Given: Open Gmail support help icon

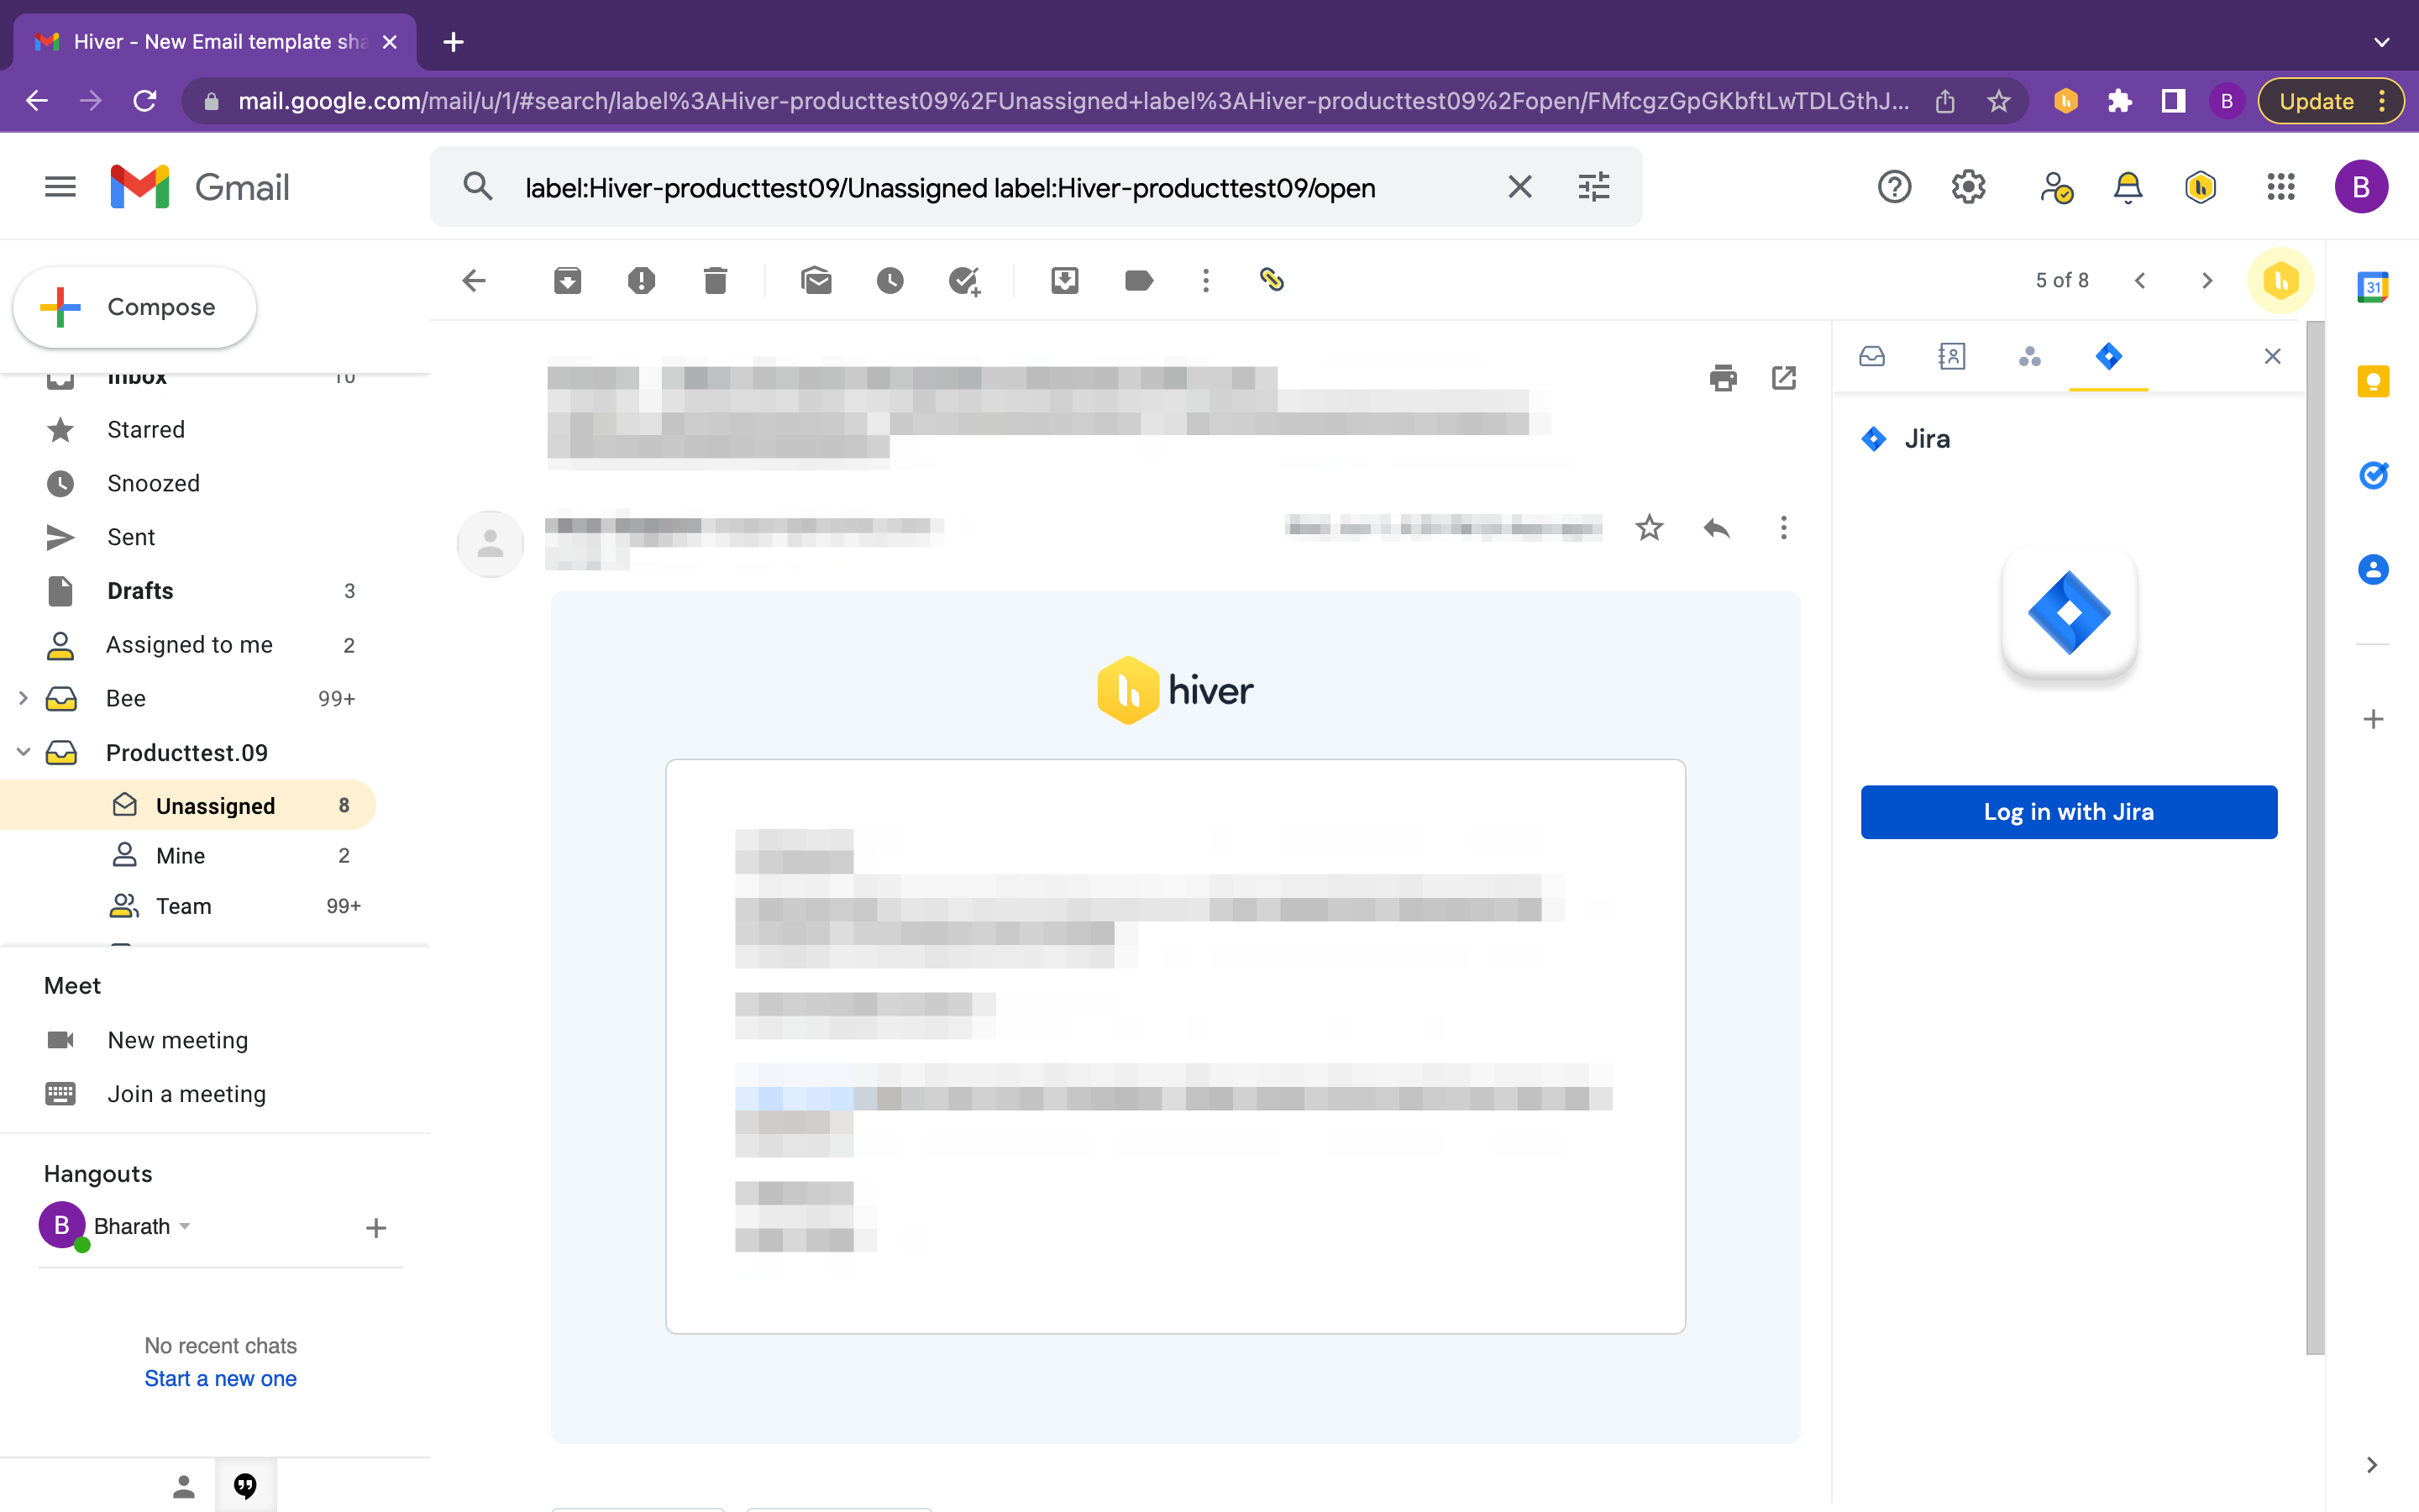Looking at the screenshot, I should [1894, 187].
